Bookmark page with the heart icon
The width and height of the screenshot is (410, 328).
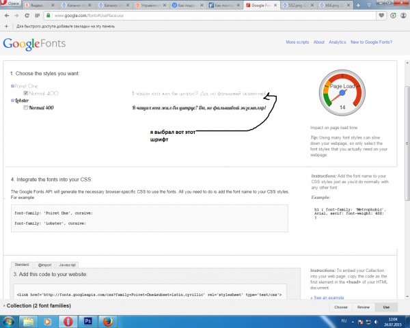click(381, 16)
